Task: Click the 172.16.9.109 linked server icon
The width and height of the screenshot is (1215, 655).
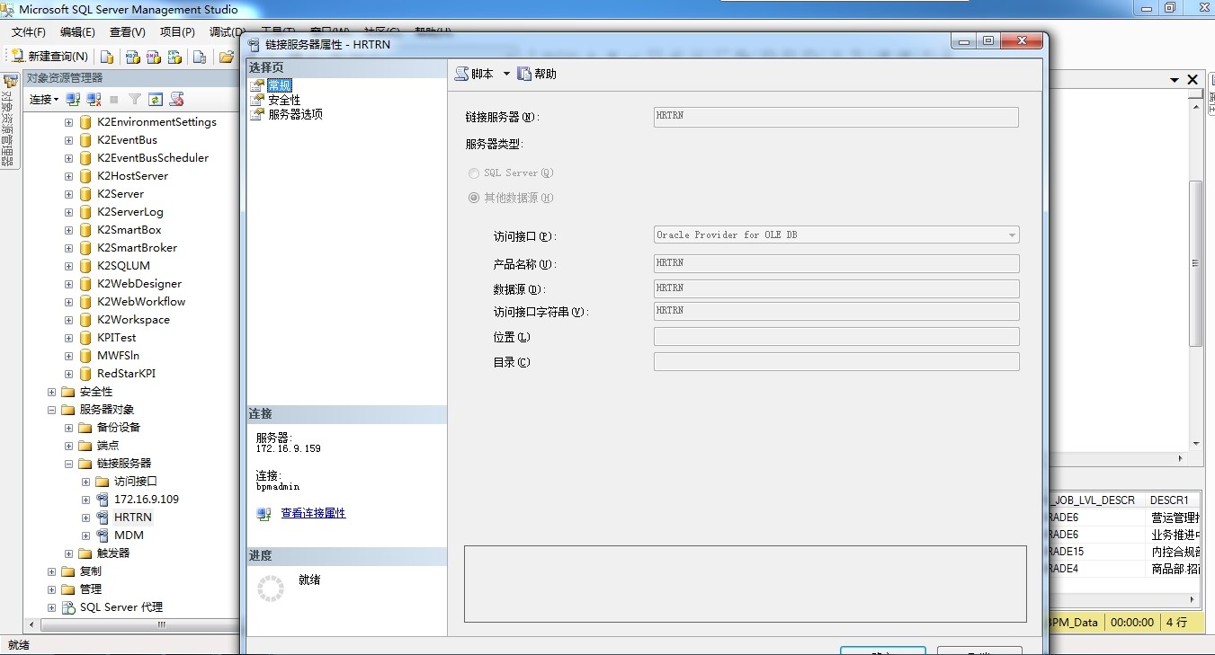Action: pyautogui.click(x=102, y=500)
